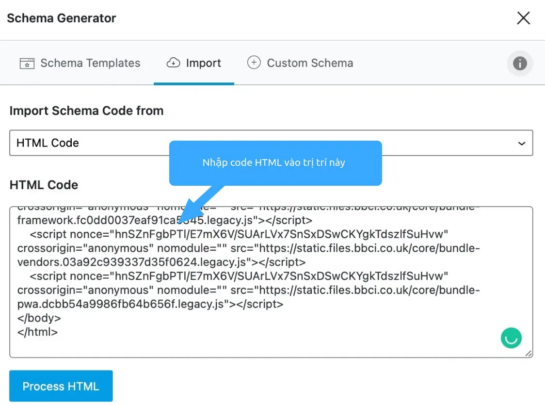
Task: Click the Process HTML button
Action: coord(61,386)
